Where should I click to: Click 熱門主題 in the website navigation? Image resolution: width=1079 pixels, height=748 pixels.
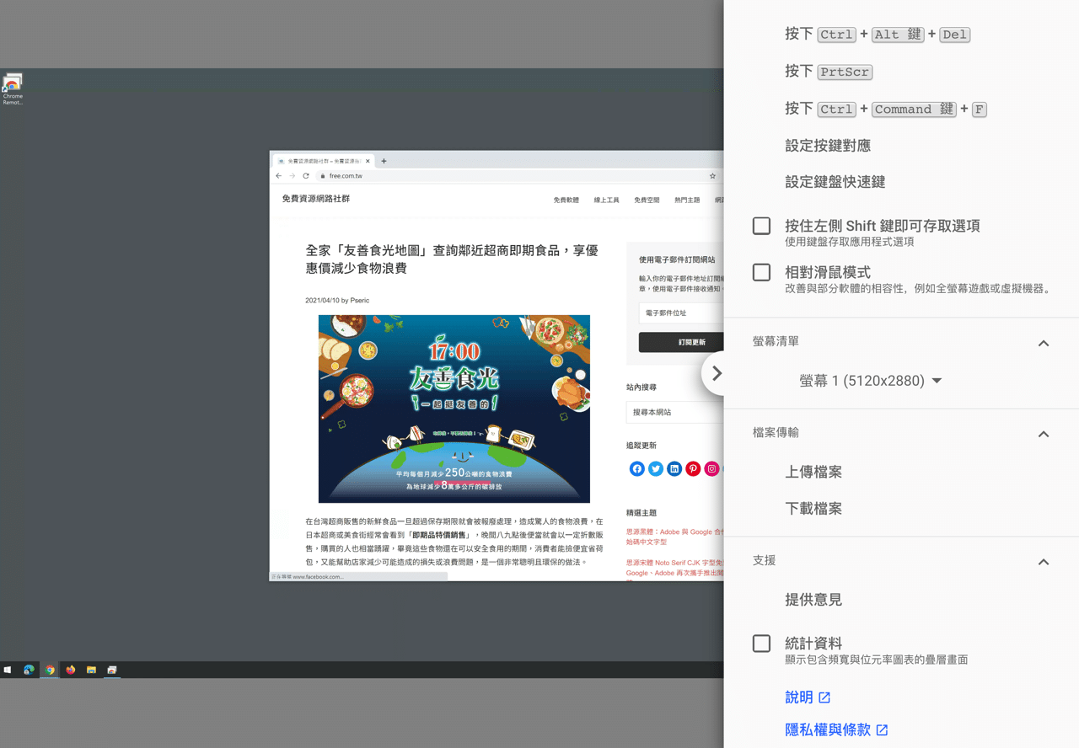click(x=687, y=200)
